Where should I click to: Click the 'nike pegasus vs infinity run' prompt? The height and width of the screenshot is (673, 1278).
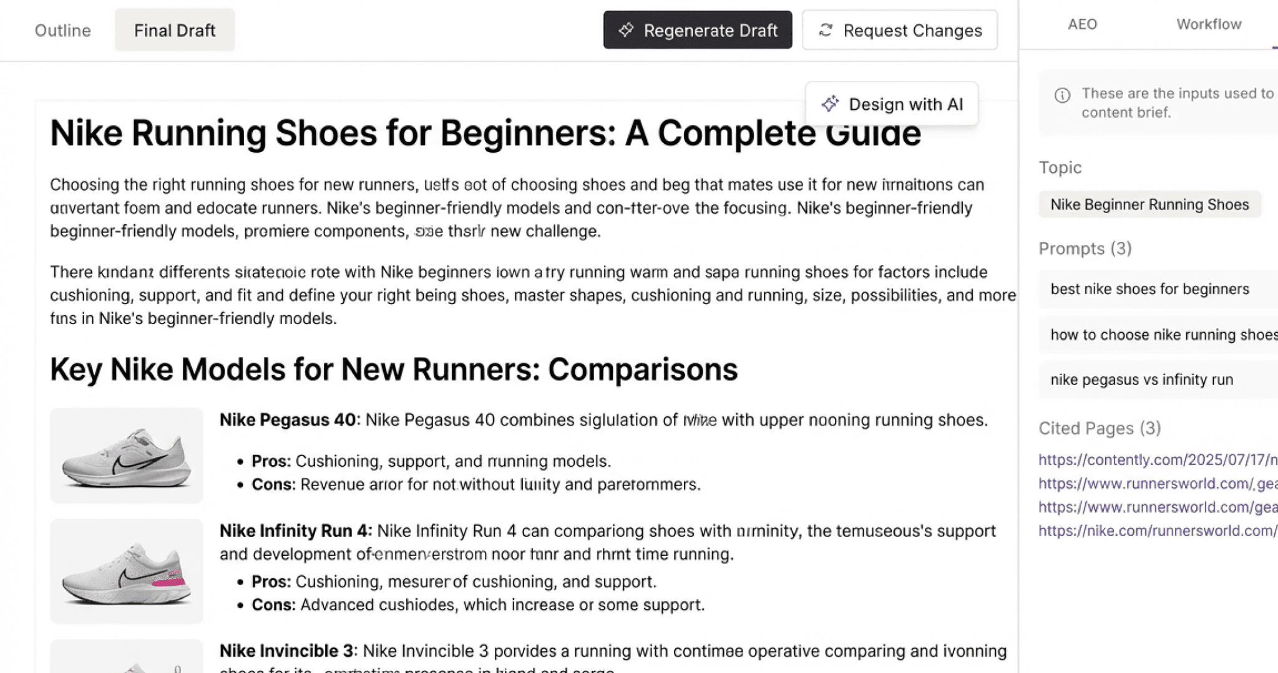coord(1142,379)
